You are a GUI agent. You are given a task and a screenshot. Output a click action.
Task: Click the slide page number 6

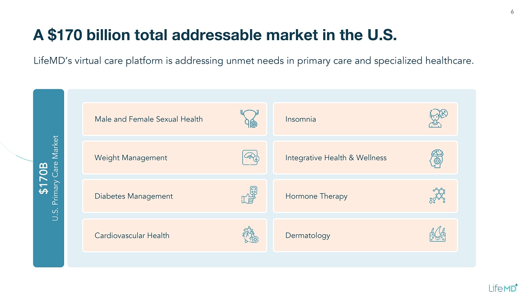pyautogui.click(x=512, y=12)
